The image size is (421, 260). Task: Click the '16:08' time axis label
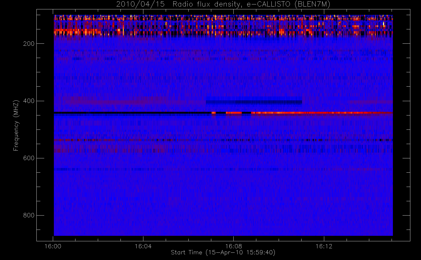233,246
